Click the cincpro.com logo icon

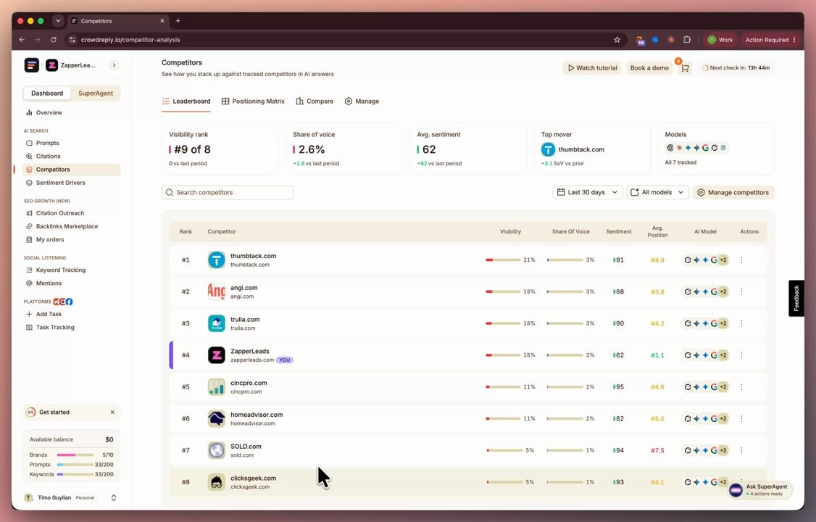[x=217, y=386]
